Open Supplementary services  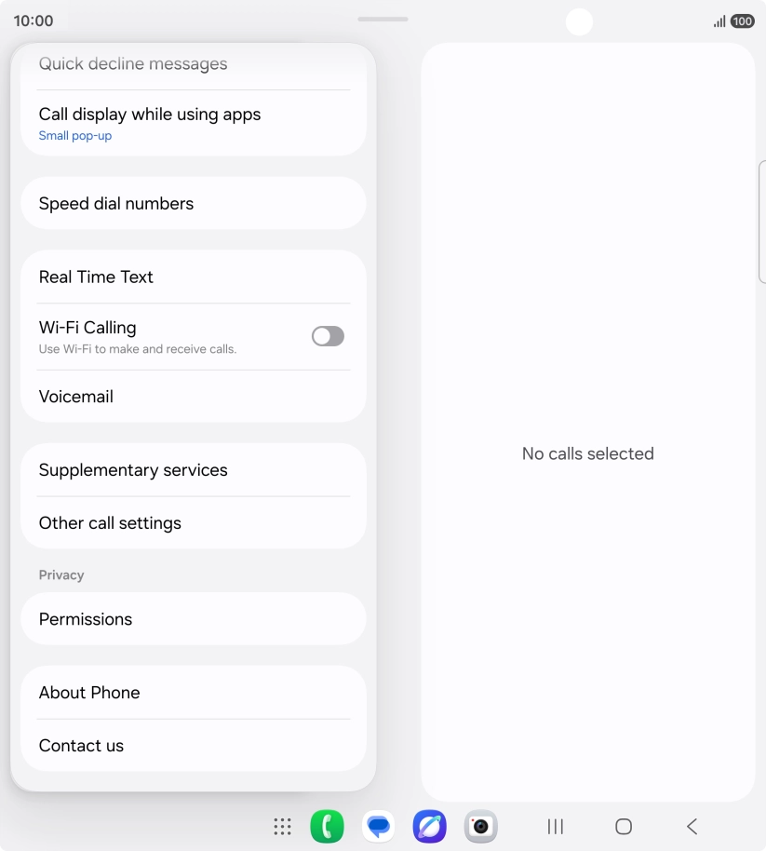[x=193, y=470]
